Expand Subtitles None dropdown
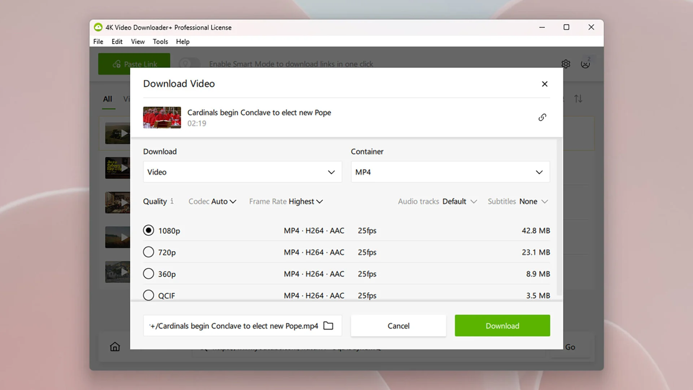 coord(518,201)
